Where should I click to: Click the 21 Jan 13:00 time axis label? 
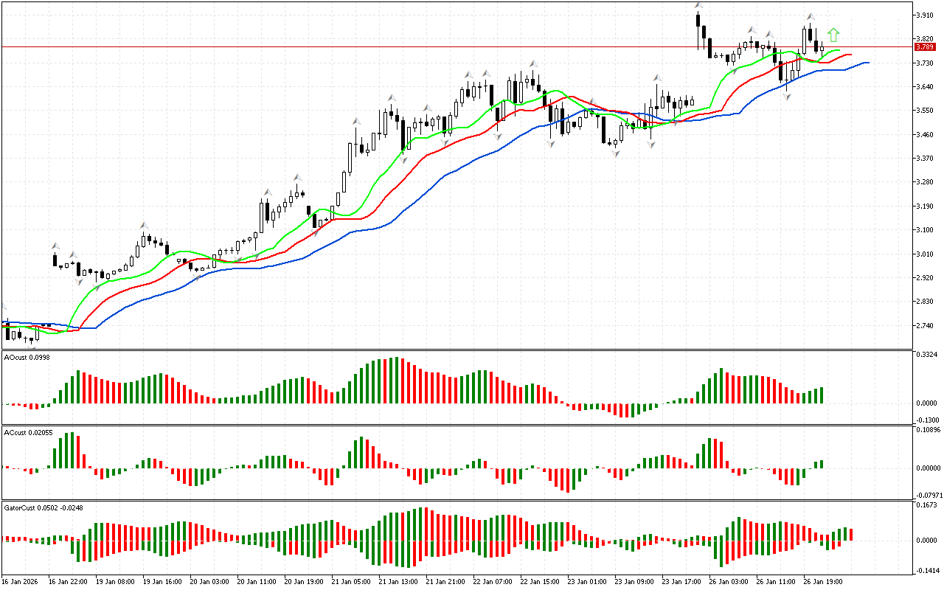click(398, 581)
